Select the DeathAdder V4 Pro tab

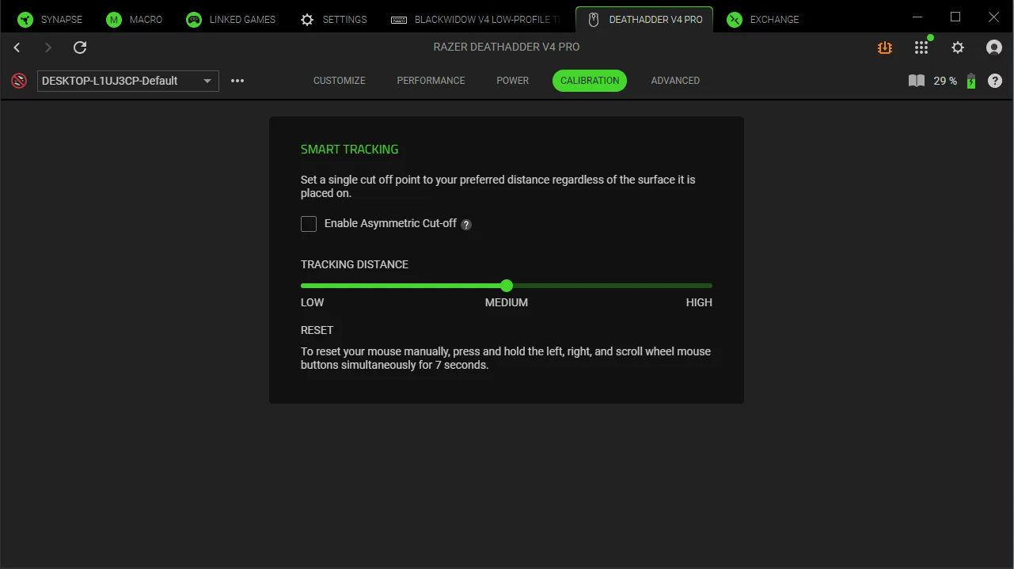coord(644,19)
